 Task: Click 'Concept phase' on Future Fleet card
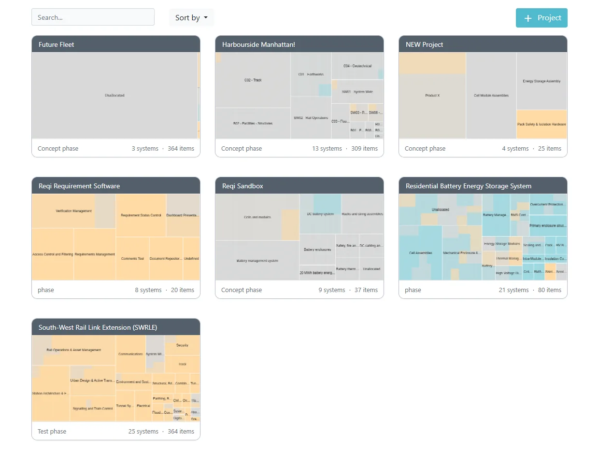pyautogui.click(x=58, y=149)
